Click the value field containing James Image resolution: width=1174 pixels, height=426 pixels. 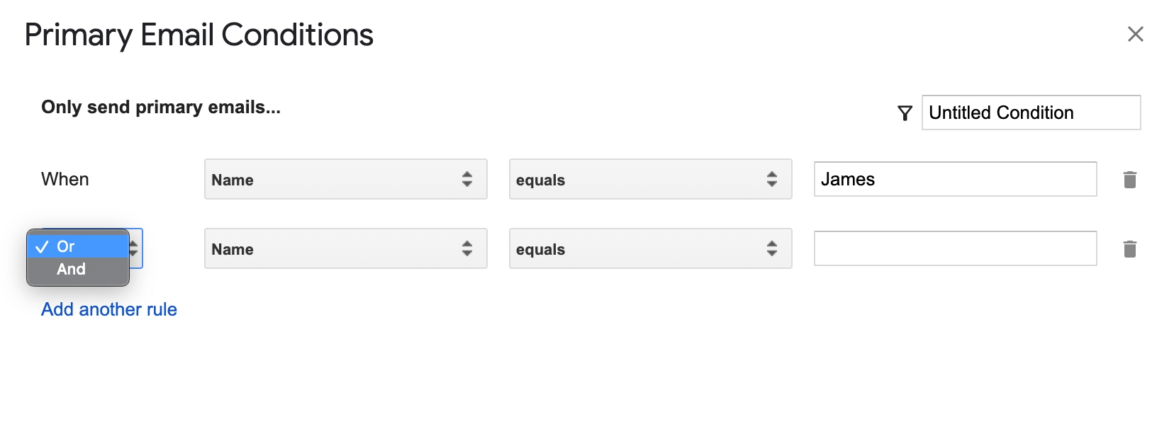pos(954,180)
